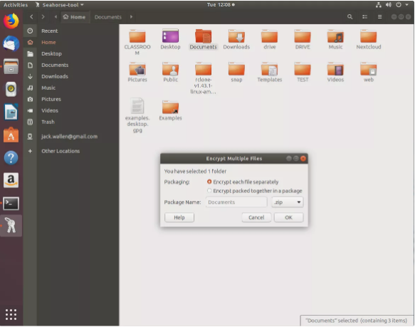This screenshot has height=327, width=415.
Task: Open the search icon in file manager toolbar
Action: click(350, 17)
